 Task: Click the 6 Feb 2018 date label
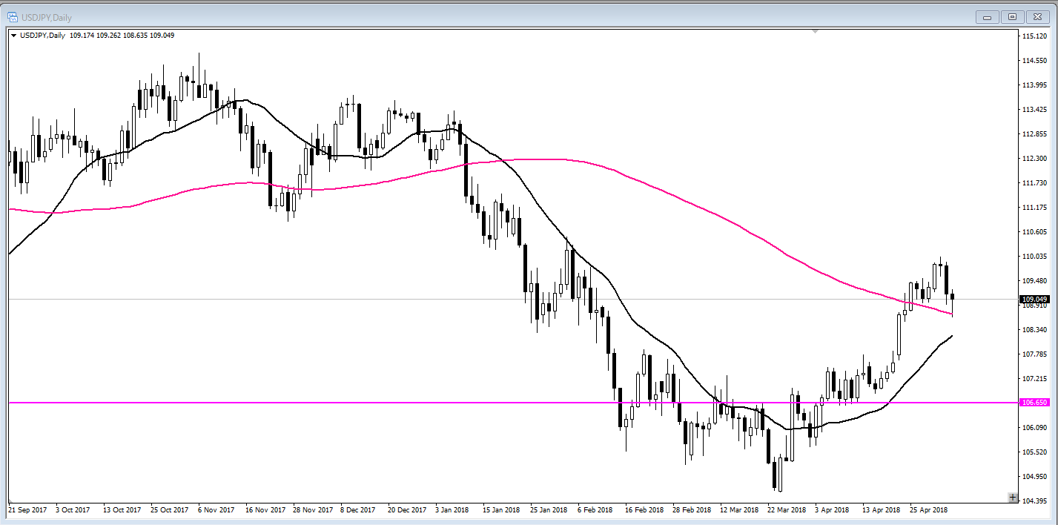(595, 510)
